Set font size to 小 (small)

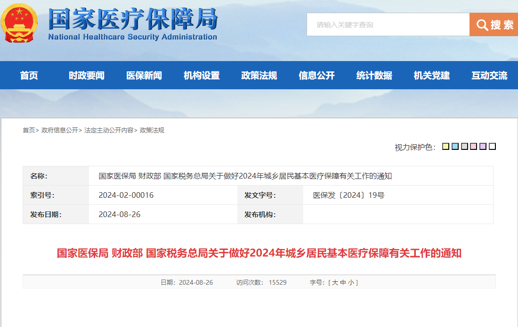coord(351,282)
